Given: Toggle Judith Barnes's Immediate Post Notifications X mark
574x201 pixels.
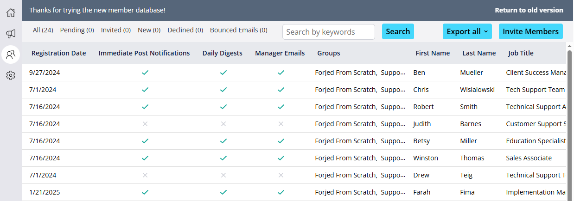Looking at the screenshot, I should coord(145,124).
